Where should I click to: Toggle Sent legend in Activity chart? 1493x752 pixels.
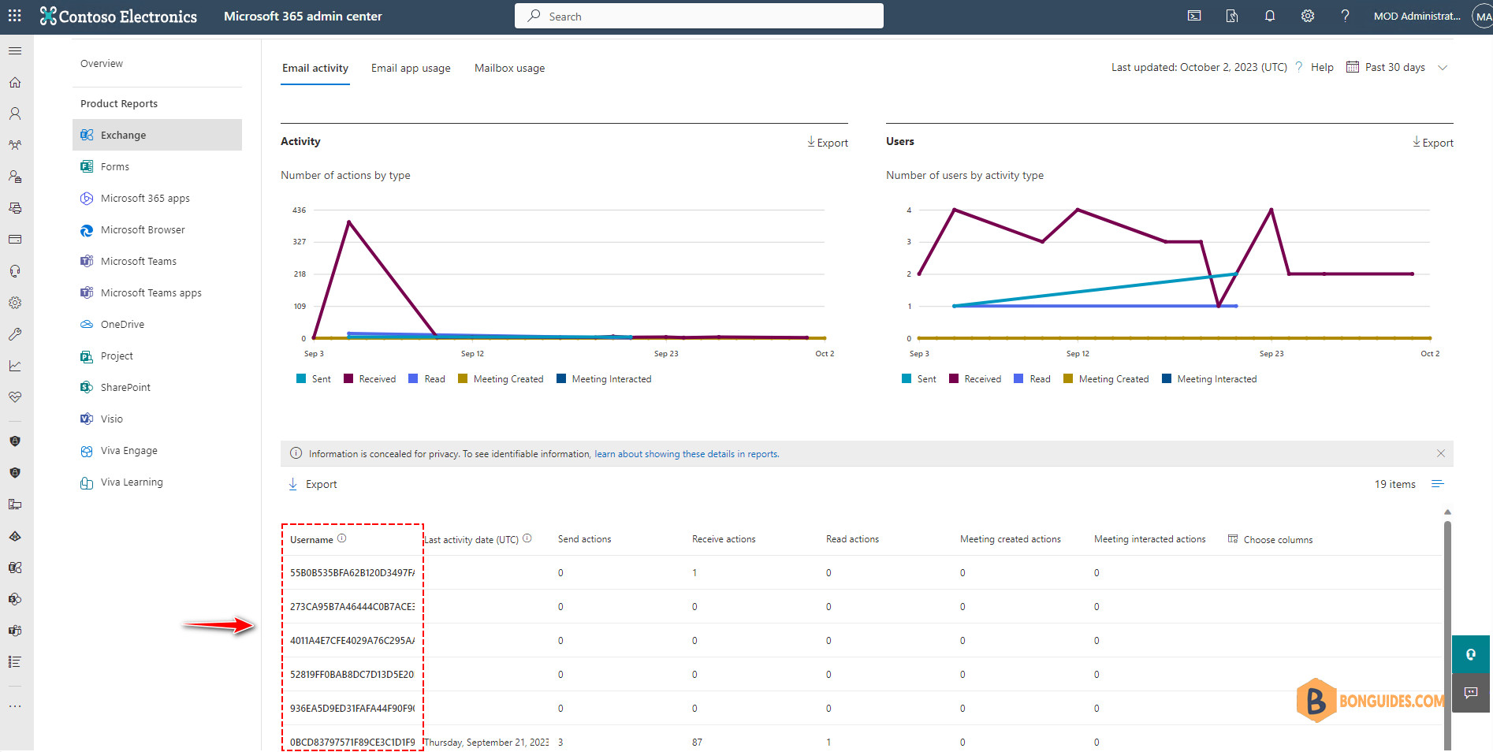pos(313,379)
